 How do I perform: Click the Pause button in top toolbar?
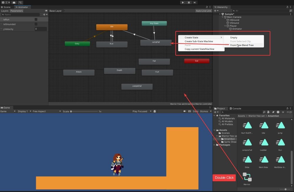click(189, 2)
